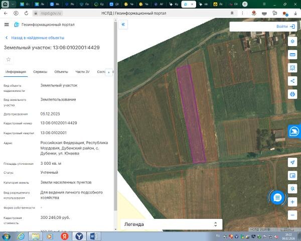Screen dimensions: 301x241
Task: Click the Землепользование value
Action: [x=58, y=99]
